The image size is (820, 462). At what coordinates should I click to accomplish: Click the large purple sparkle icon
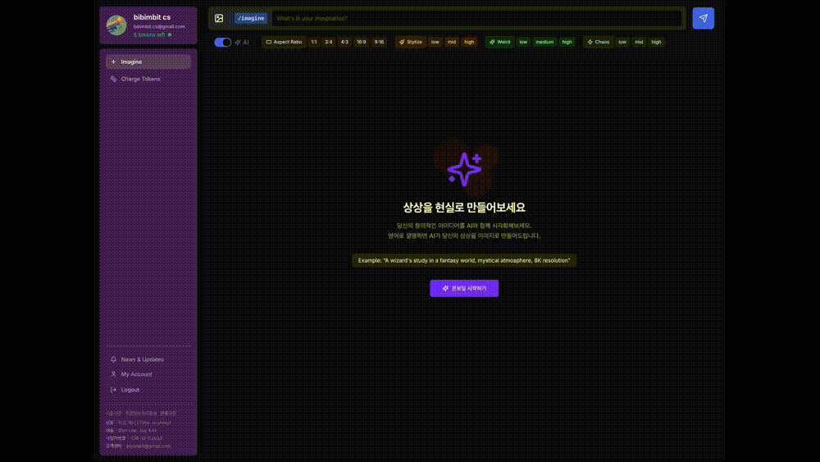click(464, 169)
